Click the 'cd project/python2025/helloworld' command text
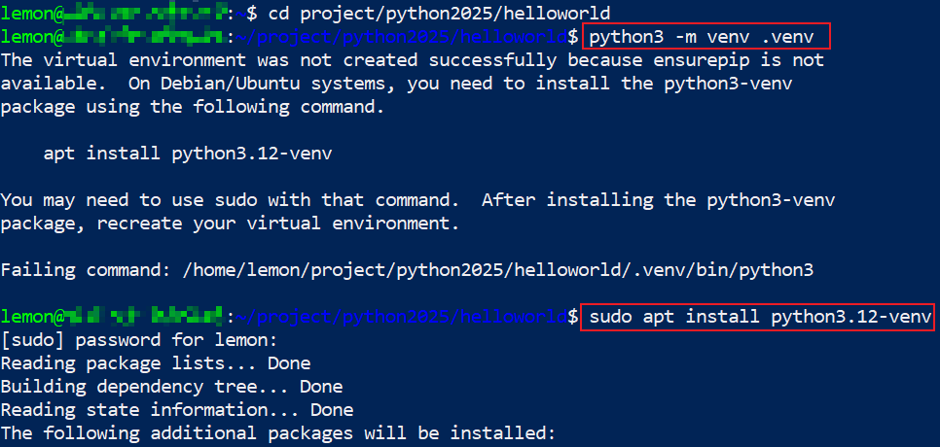This screenshot has width=940, height=447. click(x=440, y=13)
